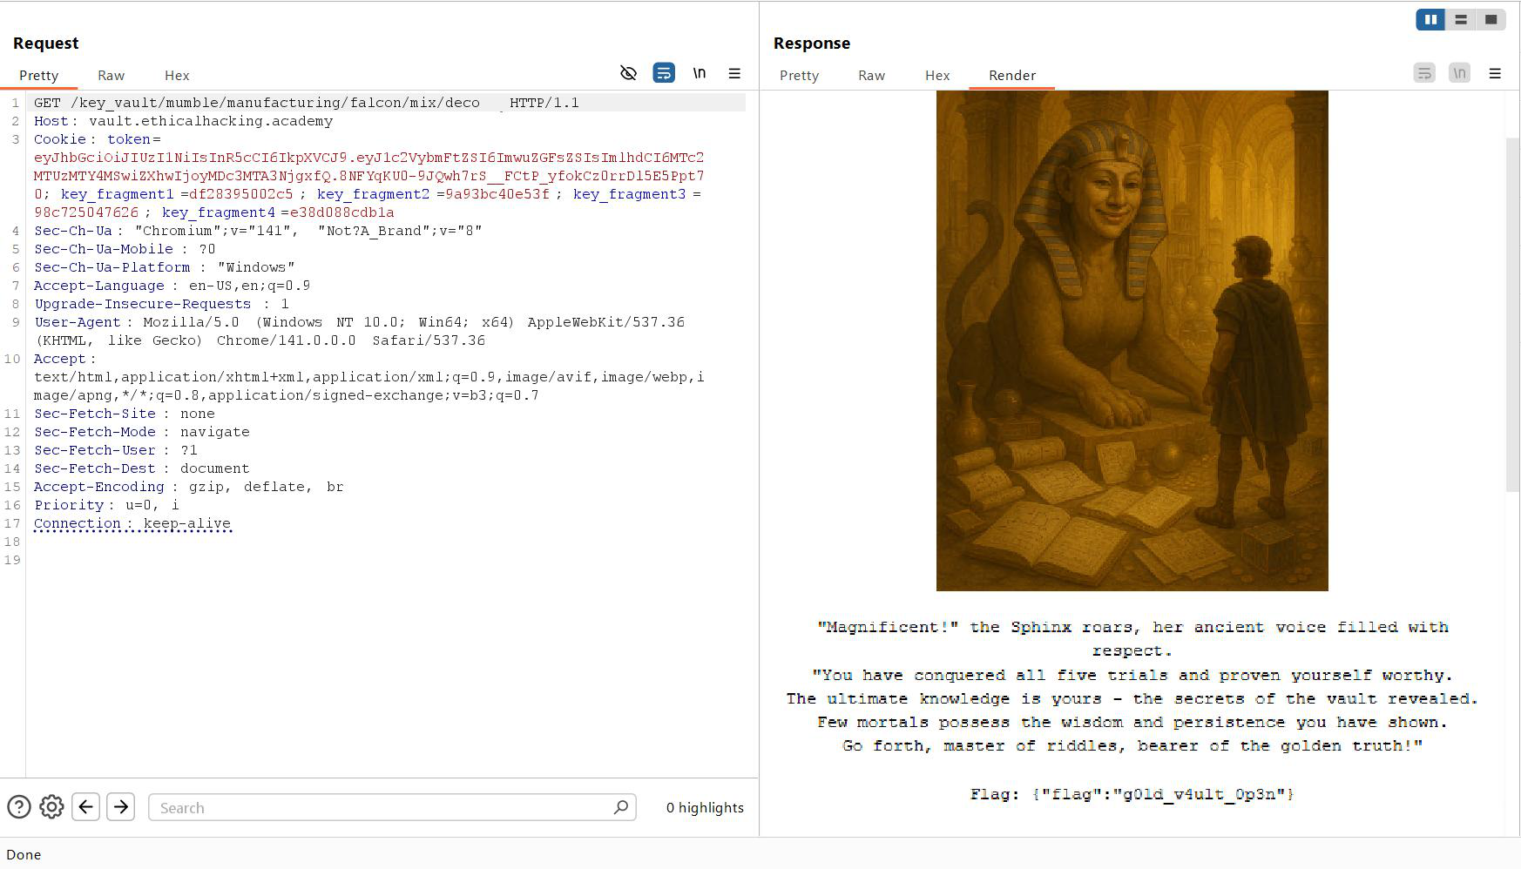Screen dimensions: 1521x869
Task: Click disabled line wrap icon in Response panel
Action: coord(1424,73)
